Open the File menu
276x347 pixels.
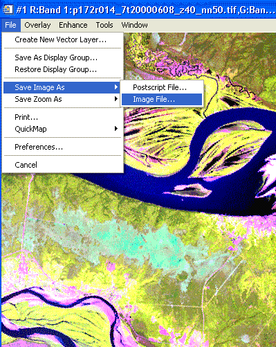[x=11, y=25]
